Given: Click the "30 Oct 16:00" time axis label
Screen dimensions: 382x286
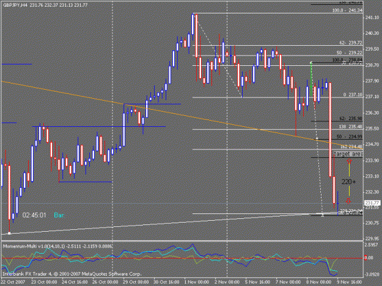Looking at the screenshot, I should coord(166,282).
